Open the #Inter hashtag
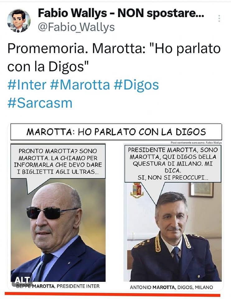Image resolution: width=231 pixels, height=299 pixels. pos(27,85)
